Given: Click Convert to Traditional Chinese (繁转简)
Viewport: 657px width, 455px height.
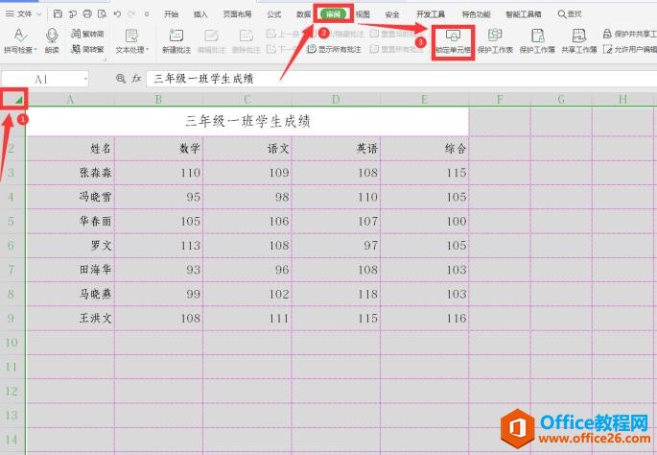Looking at the screenshot, I should [x=87, y=34].
